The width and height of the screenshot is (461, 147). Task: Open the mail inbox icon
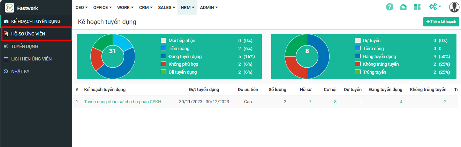403,7
